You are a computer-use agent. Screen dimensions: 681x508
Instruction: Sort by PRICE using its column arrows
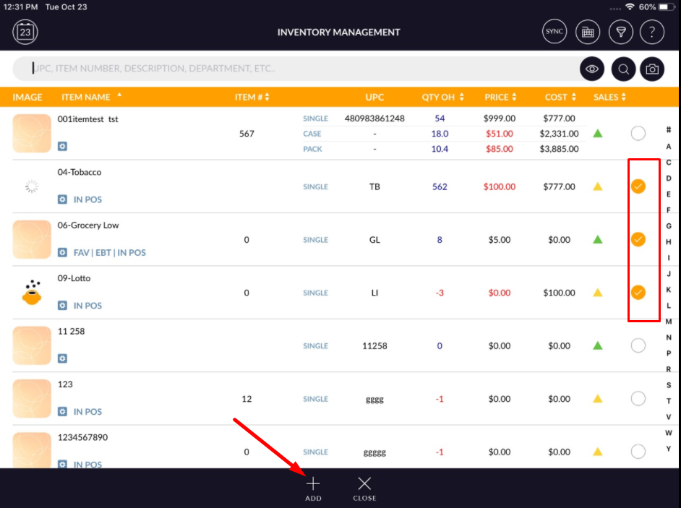tap(515, 97)
